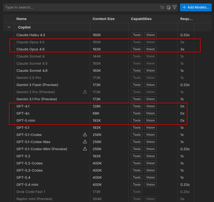Select the GPT-5.3-Codex model name
The image size is (214, 202).
(30, 170)
